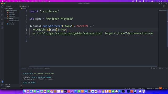Open favicon.svg in explorer
Screen dimensions: 168x94
click(x=12, y=15)
